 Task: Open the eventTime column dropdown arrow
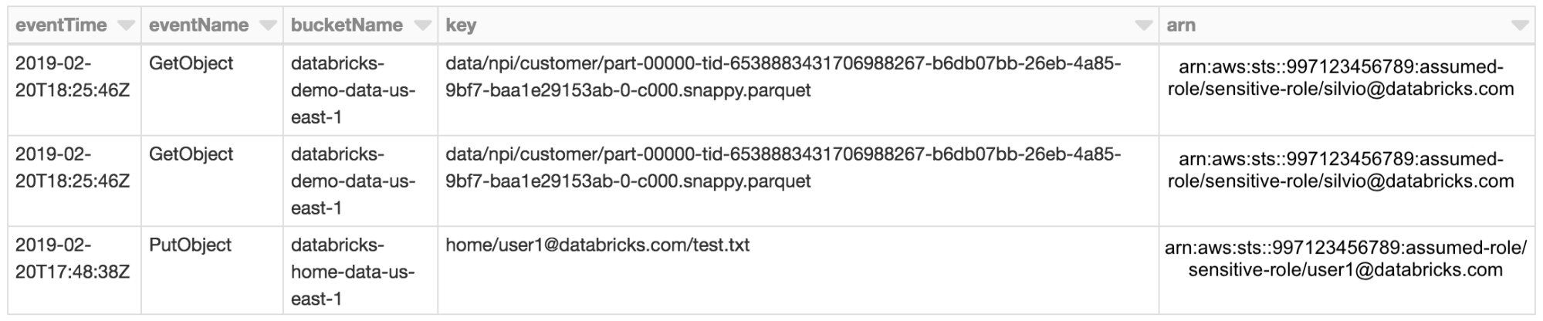coord(126,25)
